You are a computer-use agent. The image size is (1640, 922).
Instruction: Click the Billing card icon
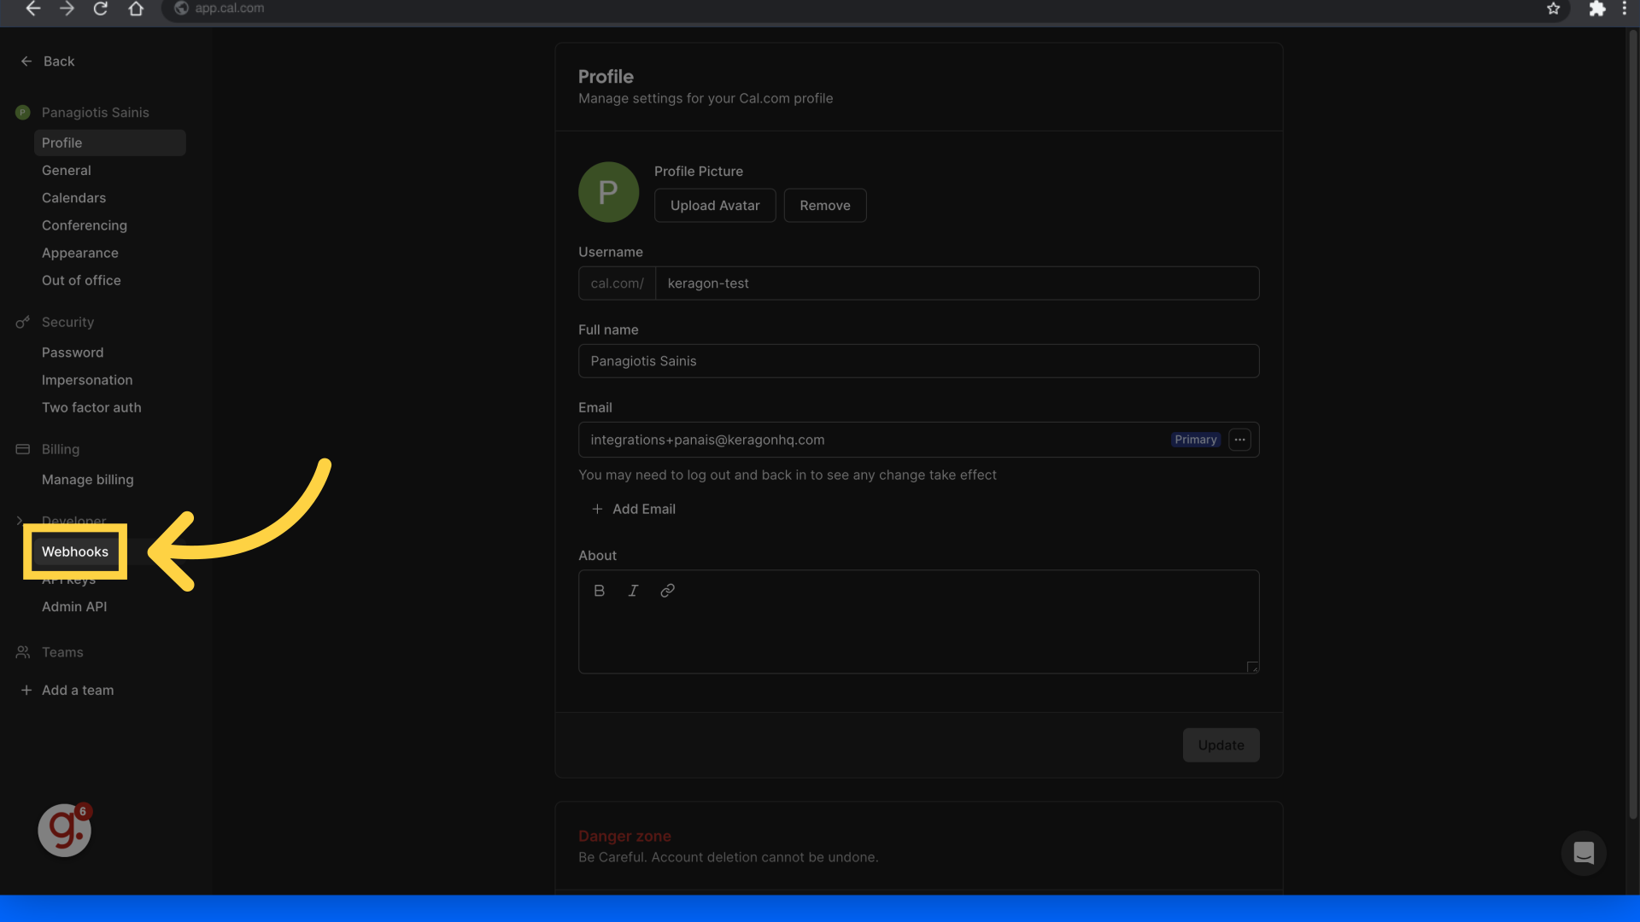click(x=23, y=449)
